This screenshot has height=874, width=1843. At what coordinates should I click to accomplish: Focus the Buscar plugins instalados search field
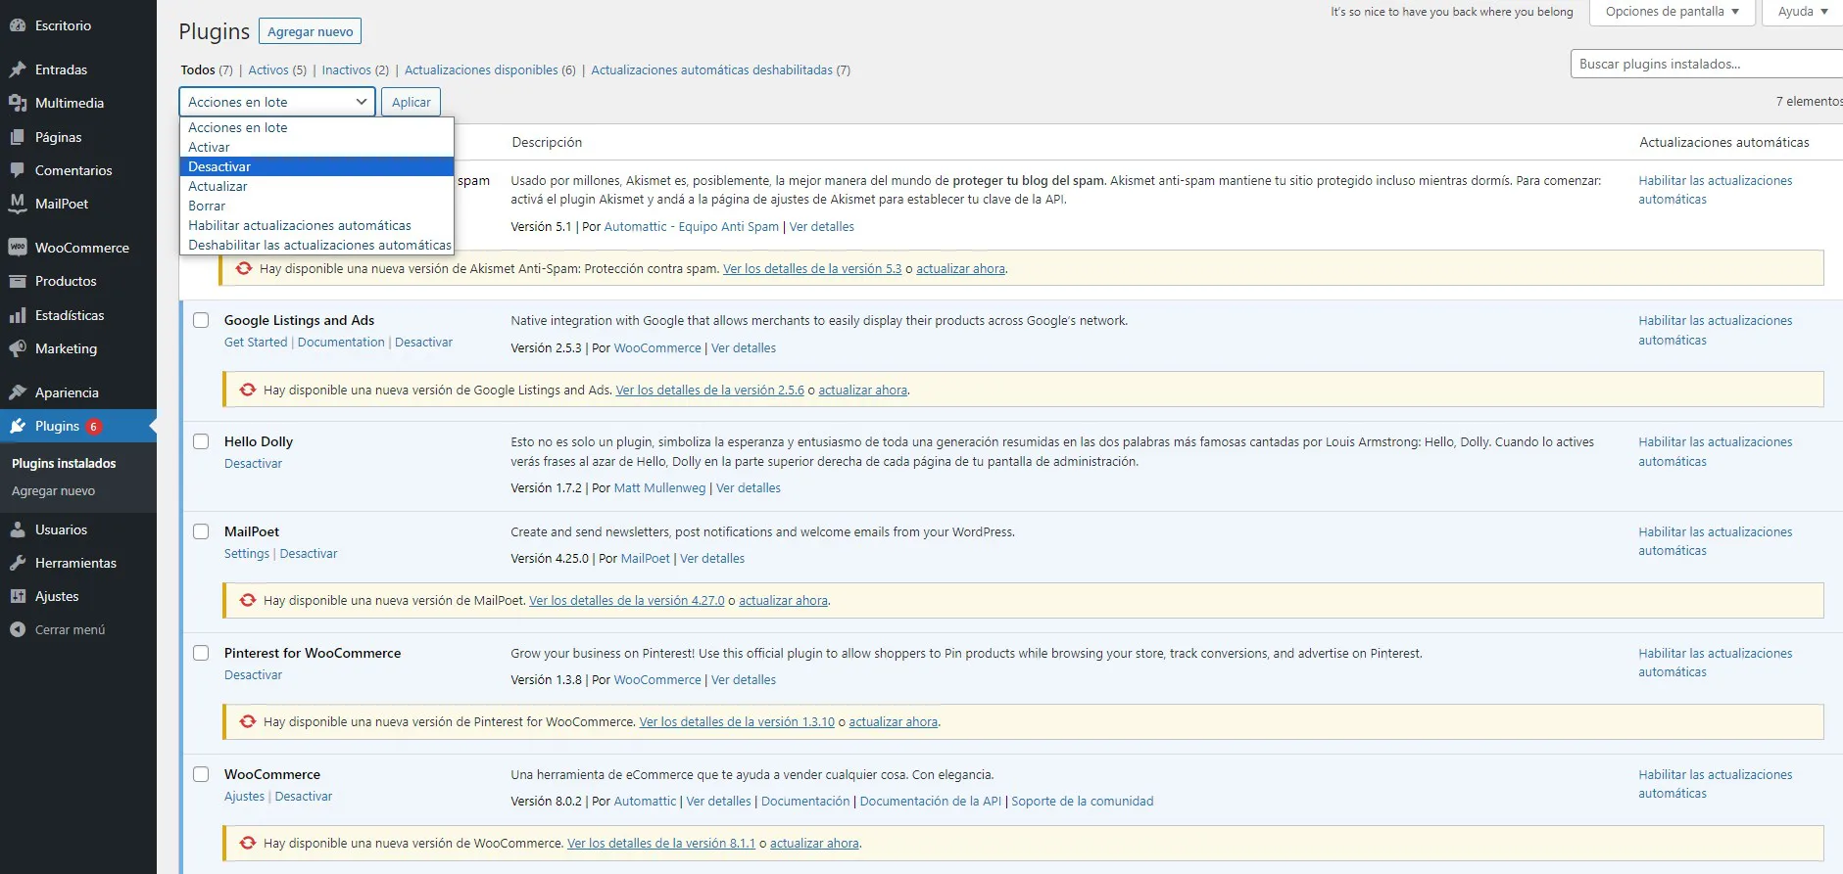[1705, 64]
